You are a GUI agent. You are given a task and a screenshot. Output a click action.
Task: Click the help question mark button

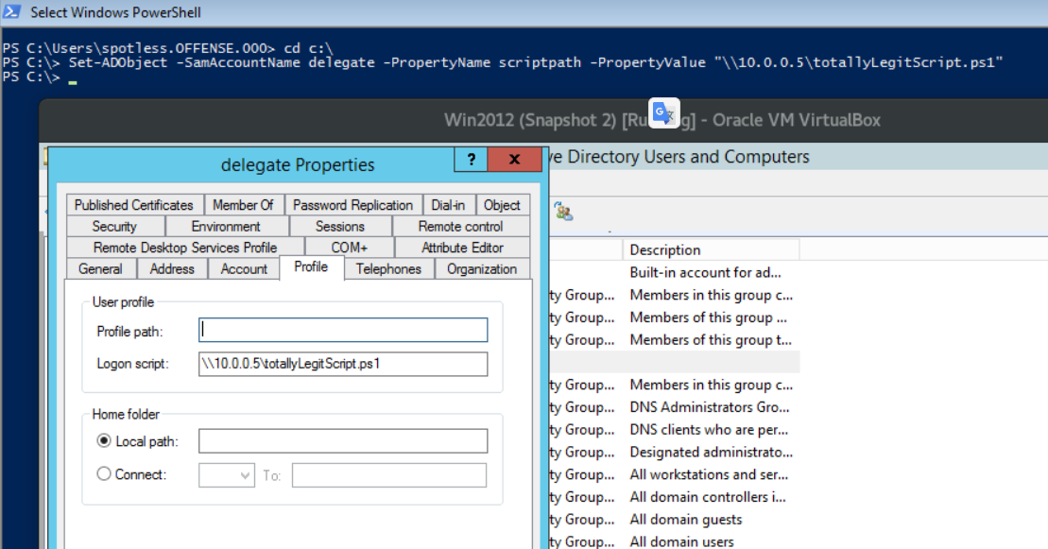click(x=472, y=160)
